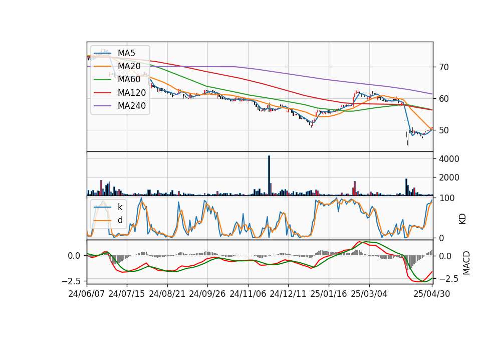Click the 25/03/04 date axis label
Image resolution: width=481 pixels, height=346 pixels.
[x=369, y=294]
